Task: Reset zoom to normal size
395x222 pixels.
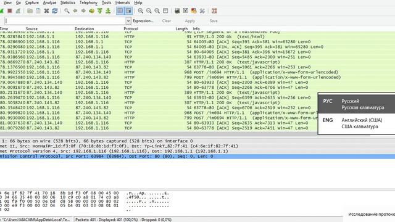Action: [x=157, y=11]
